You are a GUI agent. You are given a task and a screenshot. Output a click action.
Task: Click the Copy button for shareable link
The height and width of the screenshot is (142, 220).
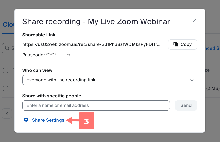(182, 44)
